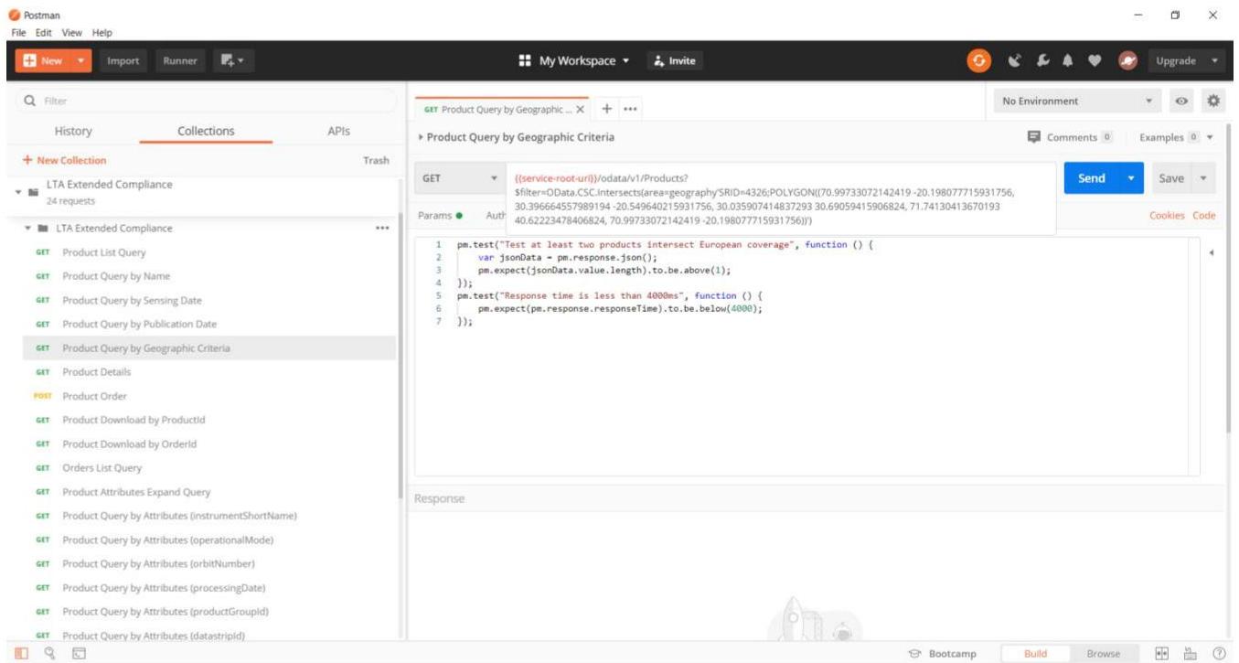The height and width of the screenshot is (663, 1239).
Task: Open the help question mark icon
Action: point(1218,653)
